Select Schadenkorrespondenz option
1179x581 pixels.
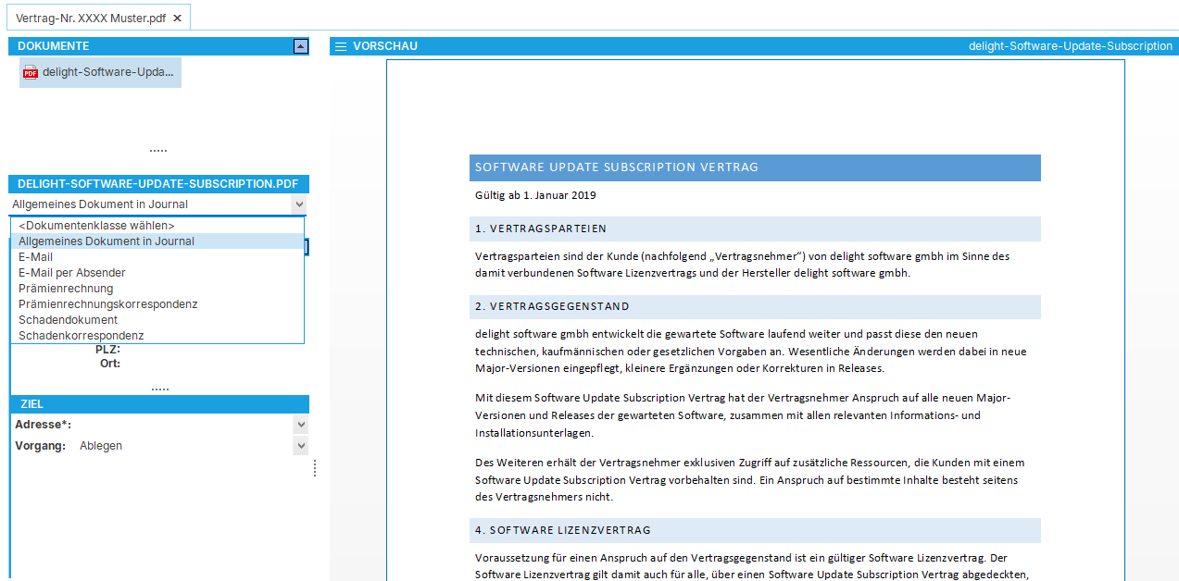click(x=81, y=336)
